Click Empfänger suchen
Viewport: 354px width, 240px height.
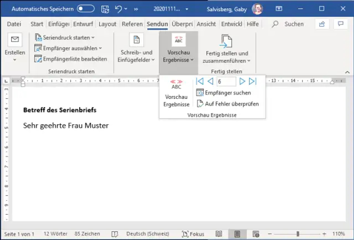(223, 93)
